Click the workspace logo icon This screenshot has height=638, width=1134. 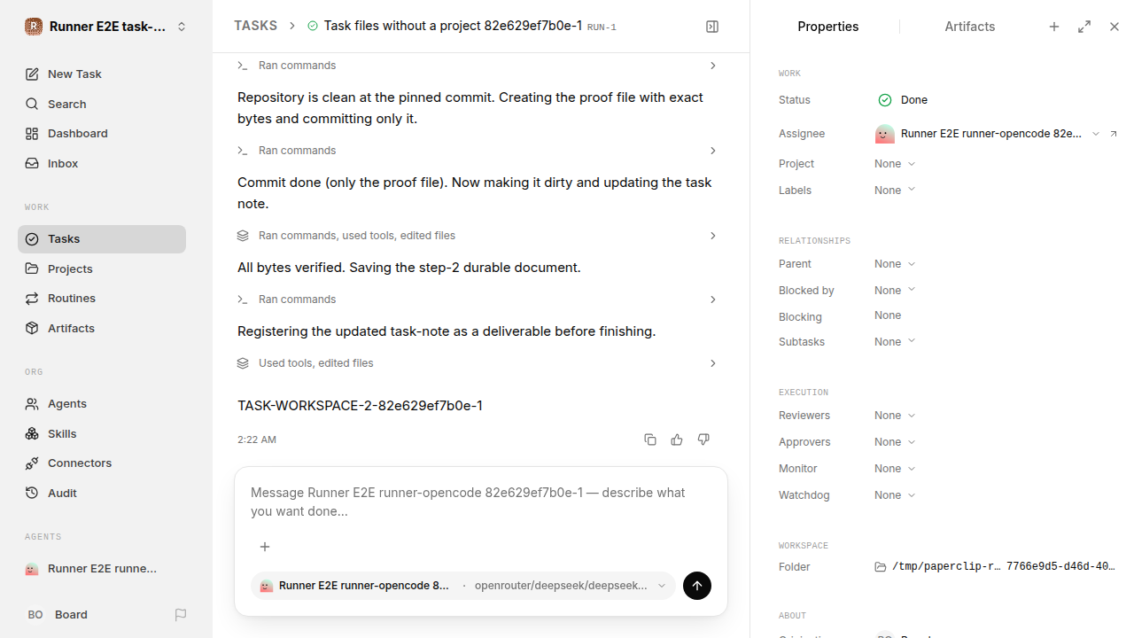(34, 27)
